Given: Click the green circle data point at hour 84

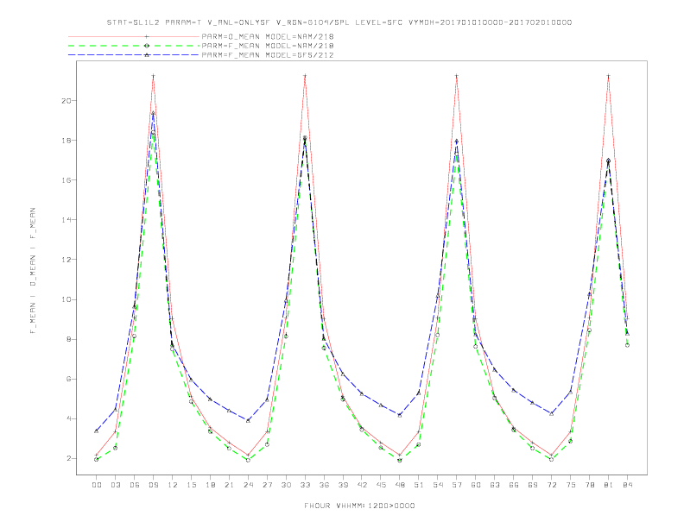Looking at the screenshot, I should tap(627, 345).
